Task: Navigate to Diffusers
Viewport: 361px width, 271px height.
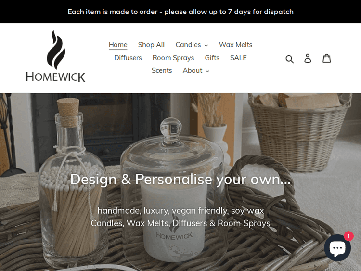Action: coord(128,58)
